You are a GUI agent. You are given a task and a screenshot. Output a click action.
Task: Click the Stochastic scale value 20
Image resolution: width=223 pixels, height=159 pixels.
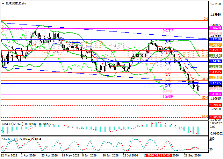pyautogui.click(x=211, y=149)
